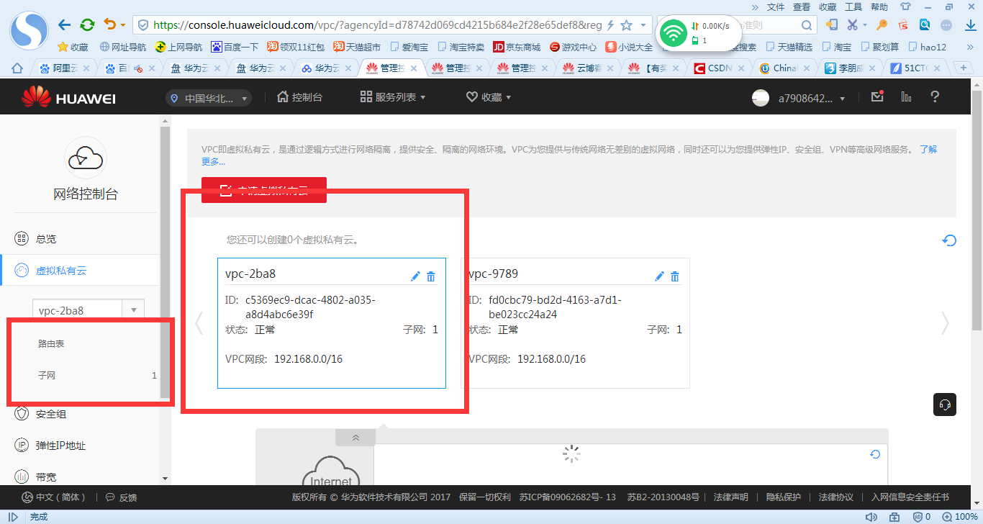983x524 pixels.
Task: Open the 反馈 feedback link in footer
Action: pos(121,497)
